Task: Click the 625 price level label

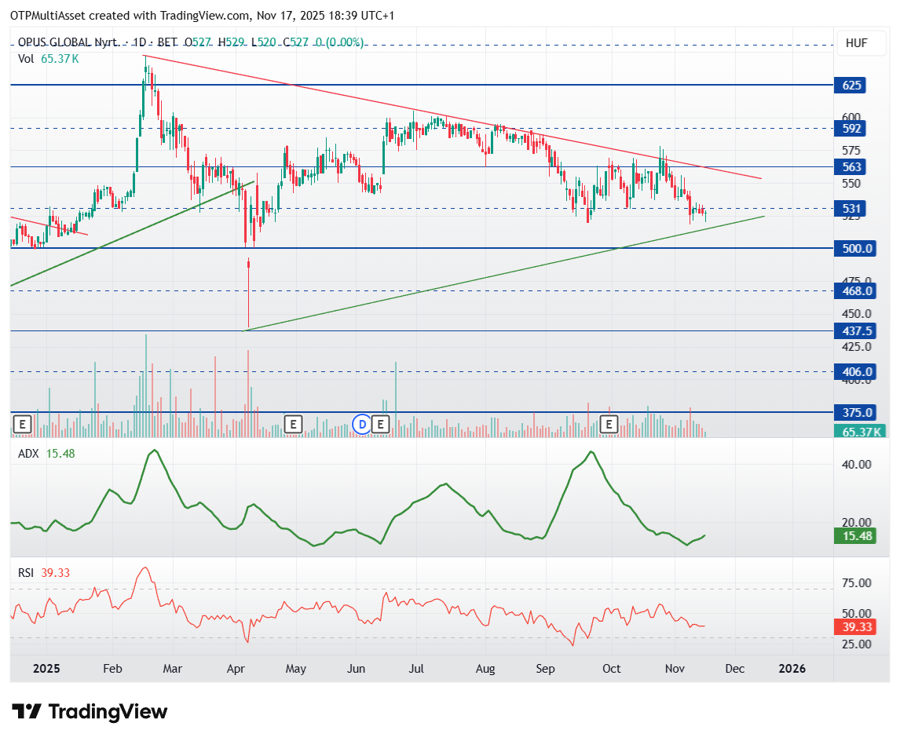Action: [852, 85]
